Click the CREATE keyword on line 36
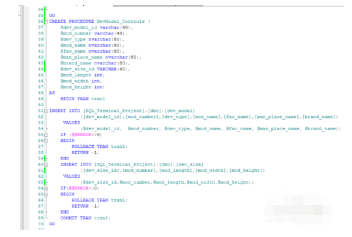352x237 pixels. coord(57,21)
